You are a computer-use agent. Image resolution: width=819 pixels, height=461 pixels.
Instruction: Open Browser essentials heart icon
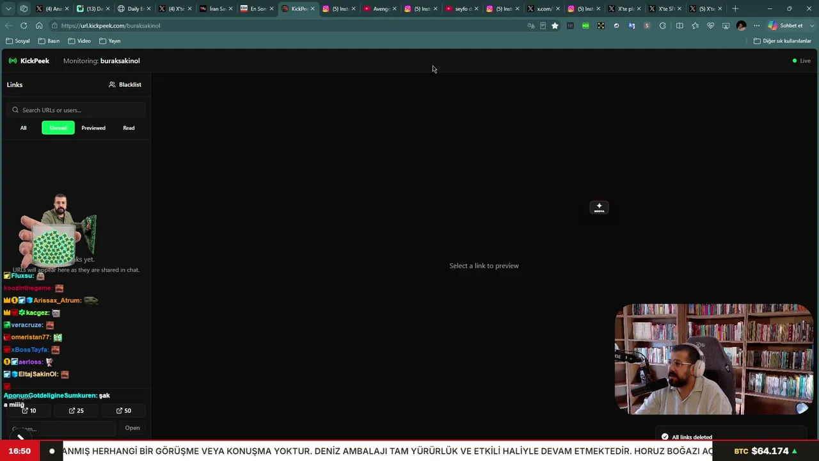click(710, 26)
